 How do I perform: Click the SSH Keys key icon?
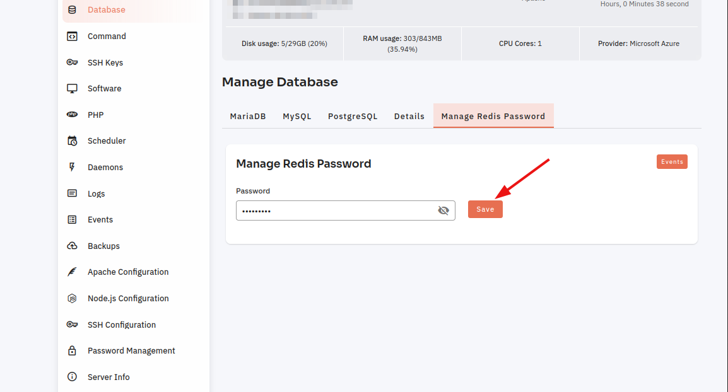point(72,62)
